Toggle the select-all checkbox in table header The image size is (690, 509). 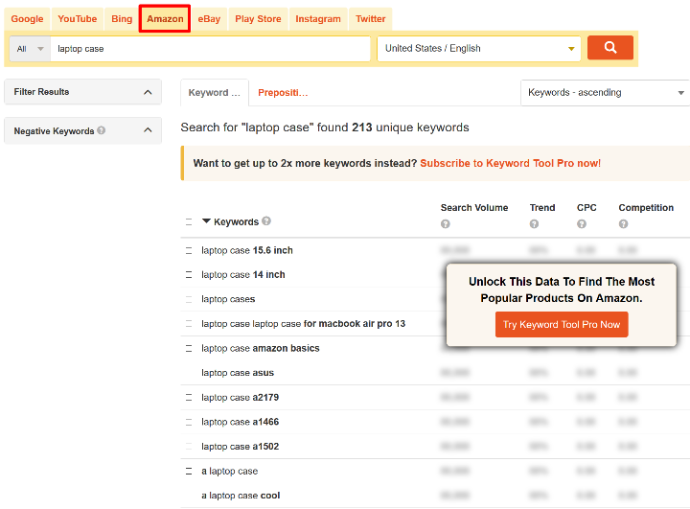pyautogui.click(x=189, y=221)
